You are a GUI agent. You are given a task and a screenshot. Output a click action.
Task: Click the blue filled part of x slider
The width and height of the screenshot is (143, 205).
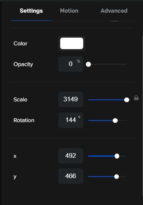pos(101,156)
